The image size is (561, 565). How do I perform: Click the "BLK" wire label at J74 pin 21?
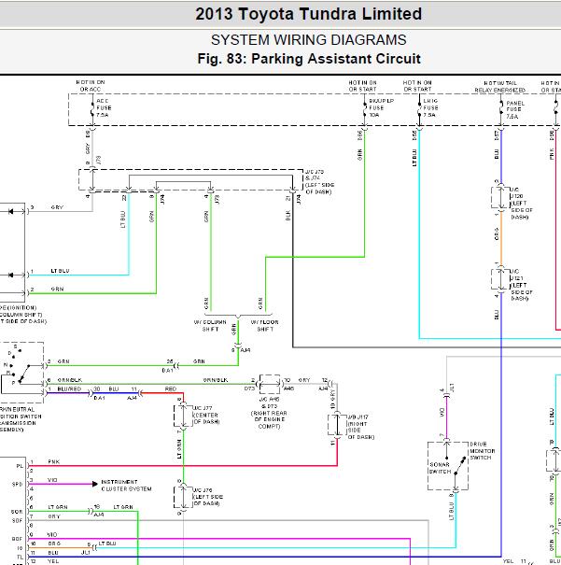[x=288, y=216]
